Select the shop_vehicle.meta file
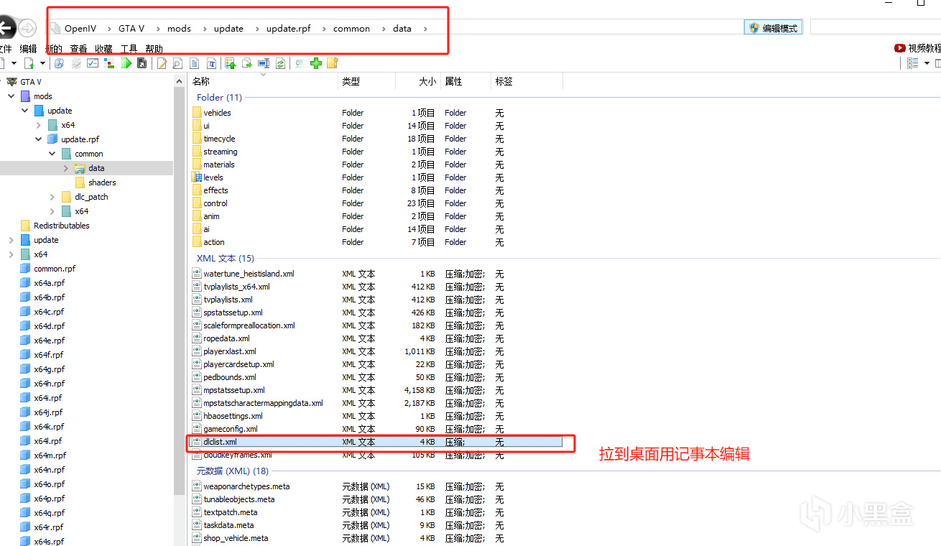Image resolution: width=941 pixels, height=546 pixels. (236, 538)
